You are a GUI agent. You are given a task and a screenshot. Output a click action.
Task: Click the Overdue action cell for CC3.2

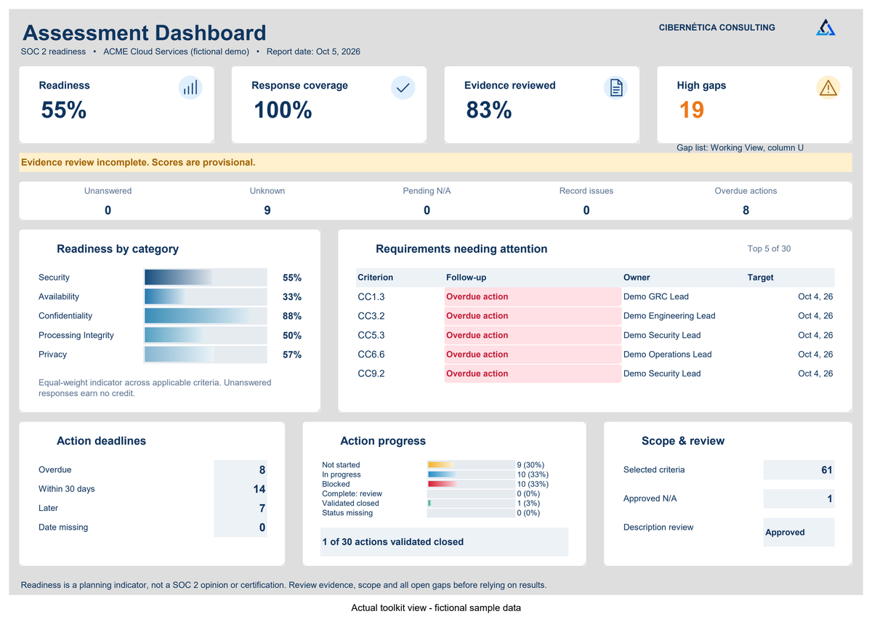[533, 316]
